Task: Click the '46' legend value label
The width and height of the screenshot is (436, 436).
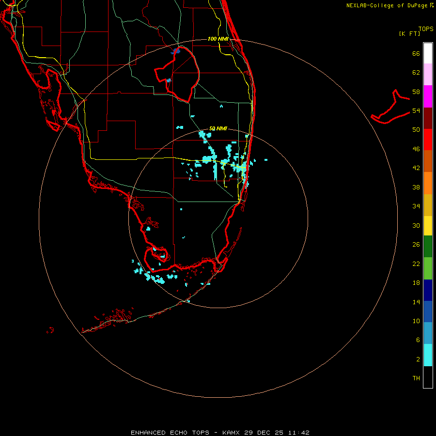Action: tap(416, 149)
